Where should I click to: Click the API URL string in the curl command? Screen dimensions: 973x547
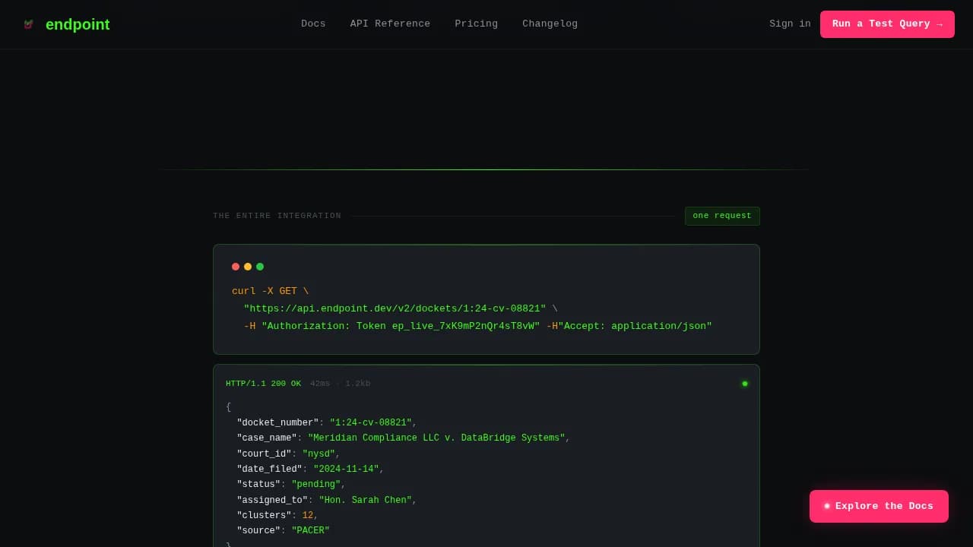tap(395, 308)
